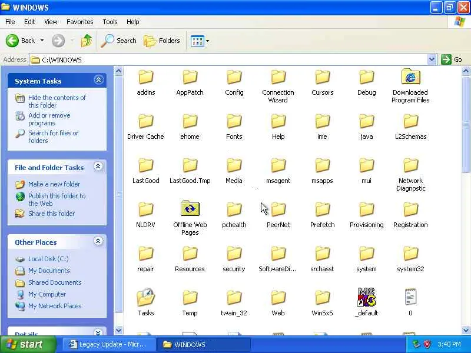Click Publish this folder to the Web
This screenshot has height=353, width=471.
point(57,199)
